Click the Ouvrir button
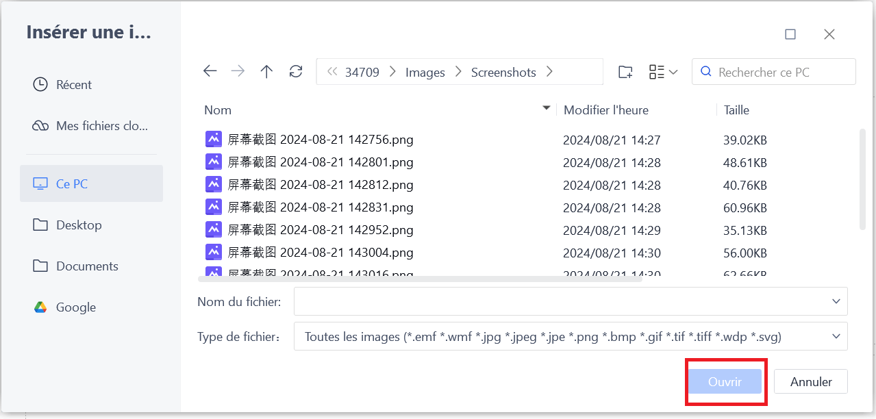The width and height of the screenshot is (876, 419). coord(725,382)
